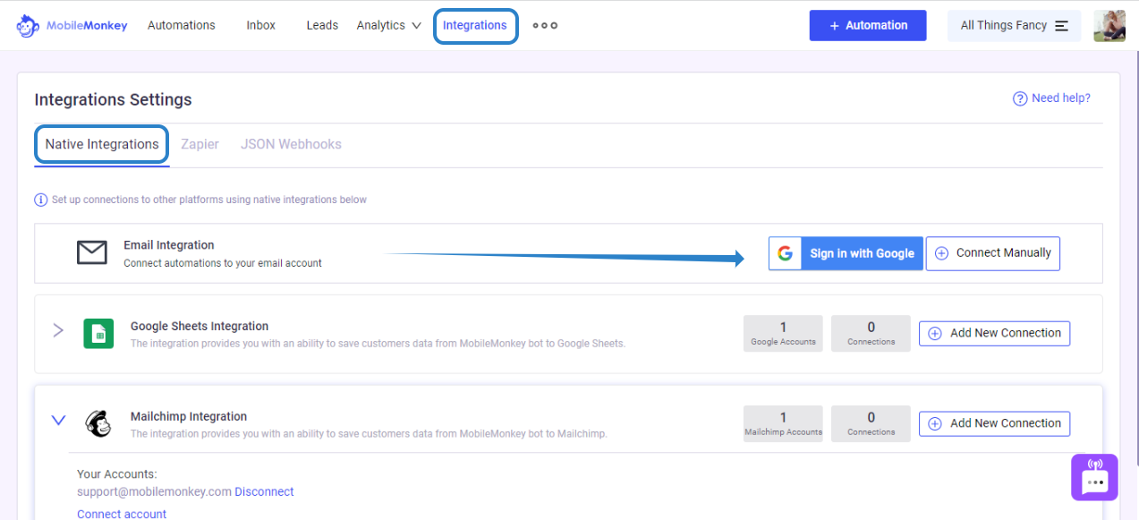Click the plus icon in Connect Manually
Viewport: 1139px width, 520px height.
point(941,253)
